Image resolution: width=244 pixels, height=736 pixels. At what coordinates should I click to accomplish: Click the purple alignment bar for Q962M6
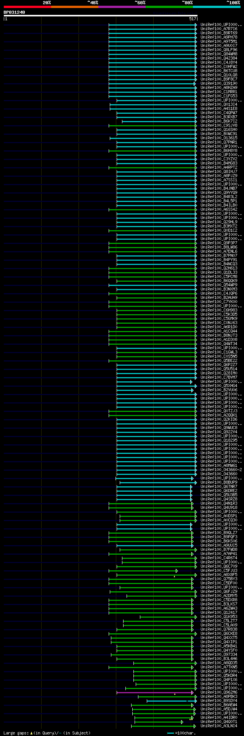[154, 692]
